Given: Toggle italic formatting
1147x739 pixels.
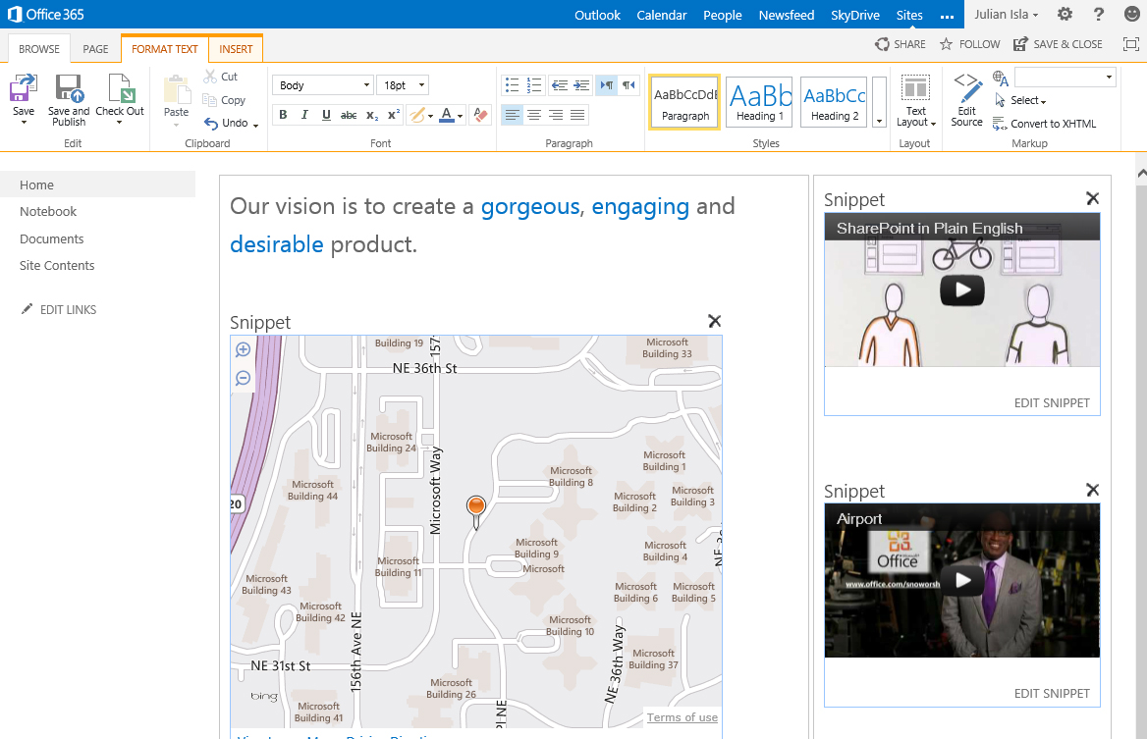Looking at the screenshot, I should coord(304,115).
